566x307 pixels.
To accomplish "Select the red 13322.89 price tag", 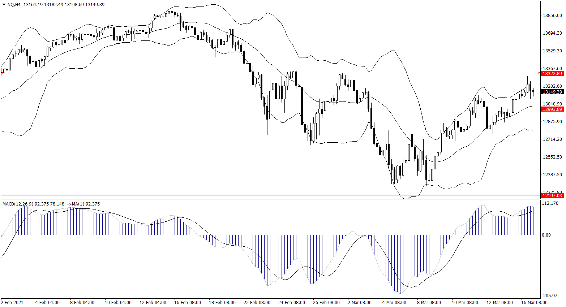I will coord(552,73).
